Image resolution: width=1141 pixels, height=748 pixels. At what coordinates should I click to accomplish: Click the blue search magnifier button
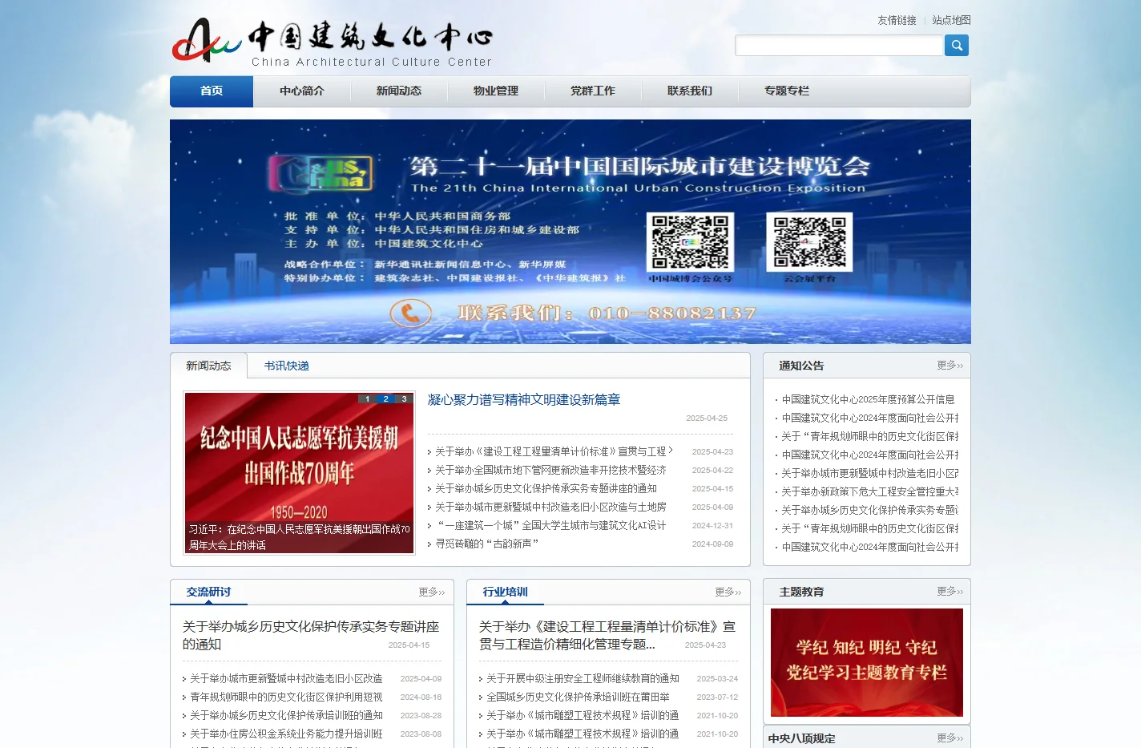[x=956, y=46]
